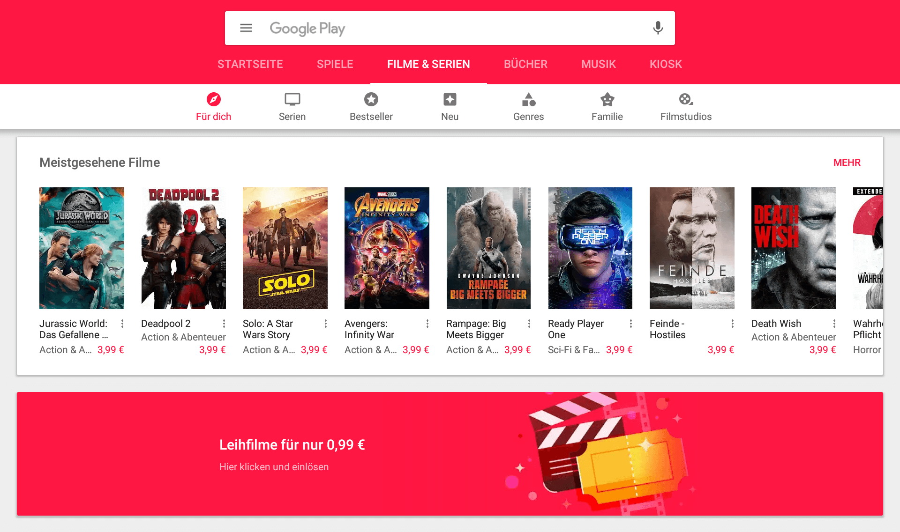Click the Sci-Fi genre label under Ready Player One
Viewport: 900px width, 532px height.
(x=574, y=350)
